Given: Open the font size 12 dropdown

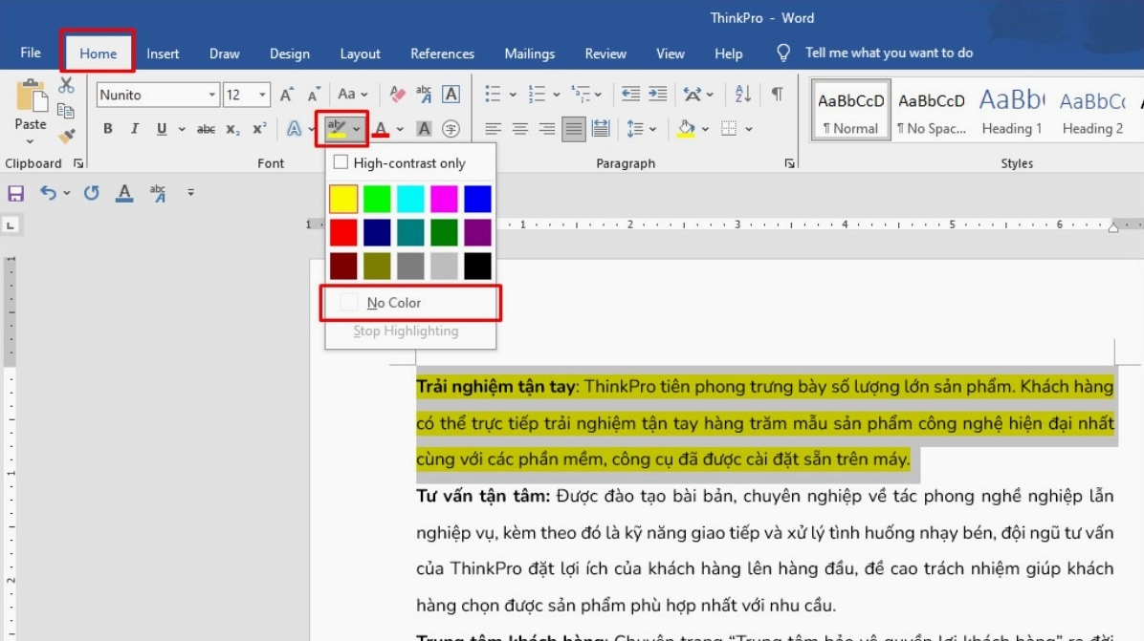Looking at the screenshot, I should (x=262, y=95).
